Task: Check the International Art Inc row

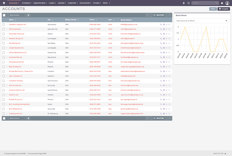Action: tap(4, 62)
